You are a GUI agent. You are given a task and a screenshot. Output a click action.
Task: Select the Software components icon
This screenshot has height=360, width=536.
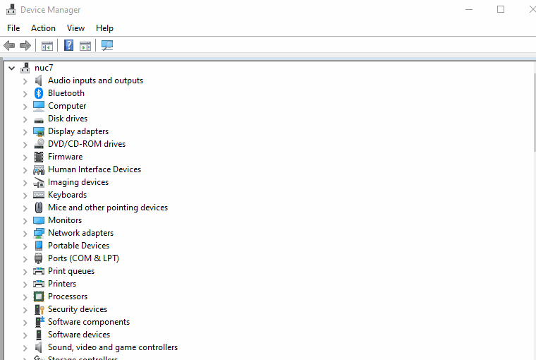pyautogui.click(x=39, y=322)
